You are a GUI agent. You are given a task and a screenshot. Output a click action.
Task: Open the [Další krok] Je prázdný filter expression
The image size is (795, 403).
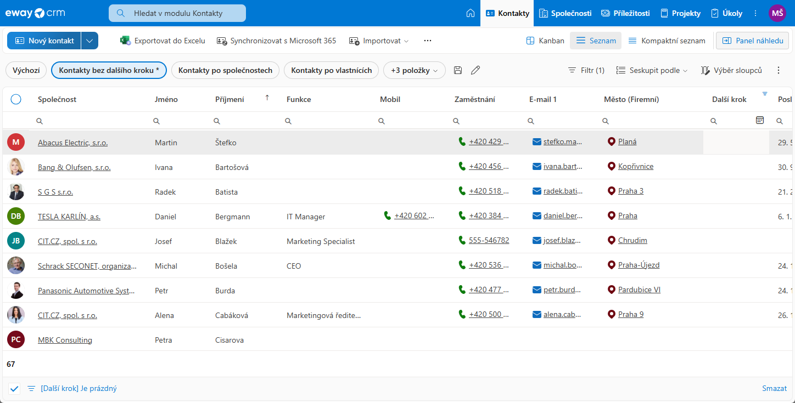click(x=79, y=388)
